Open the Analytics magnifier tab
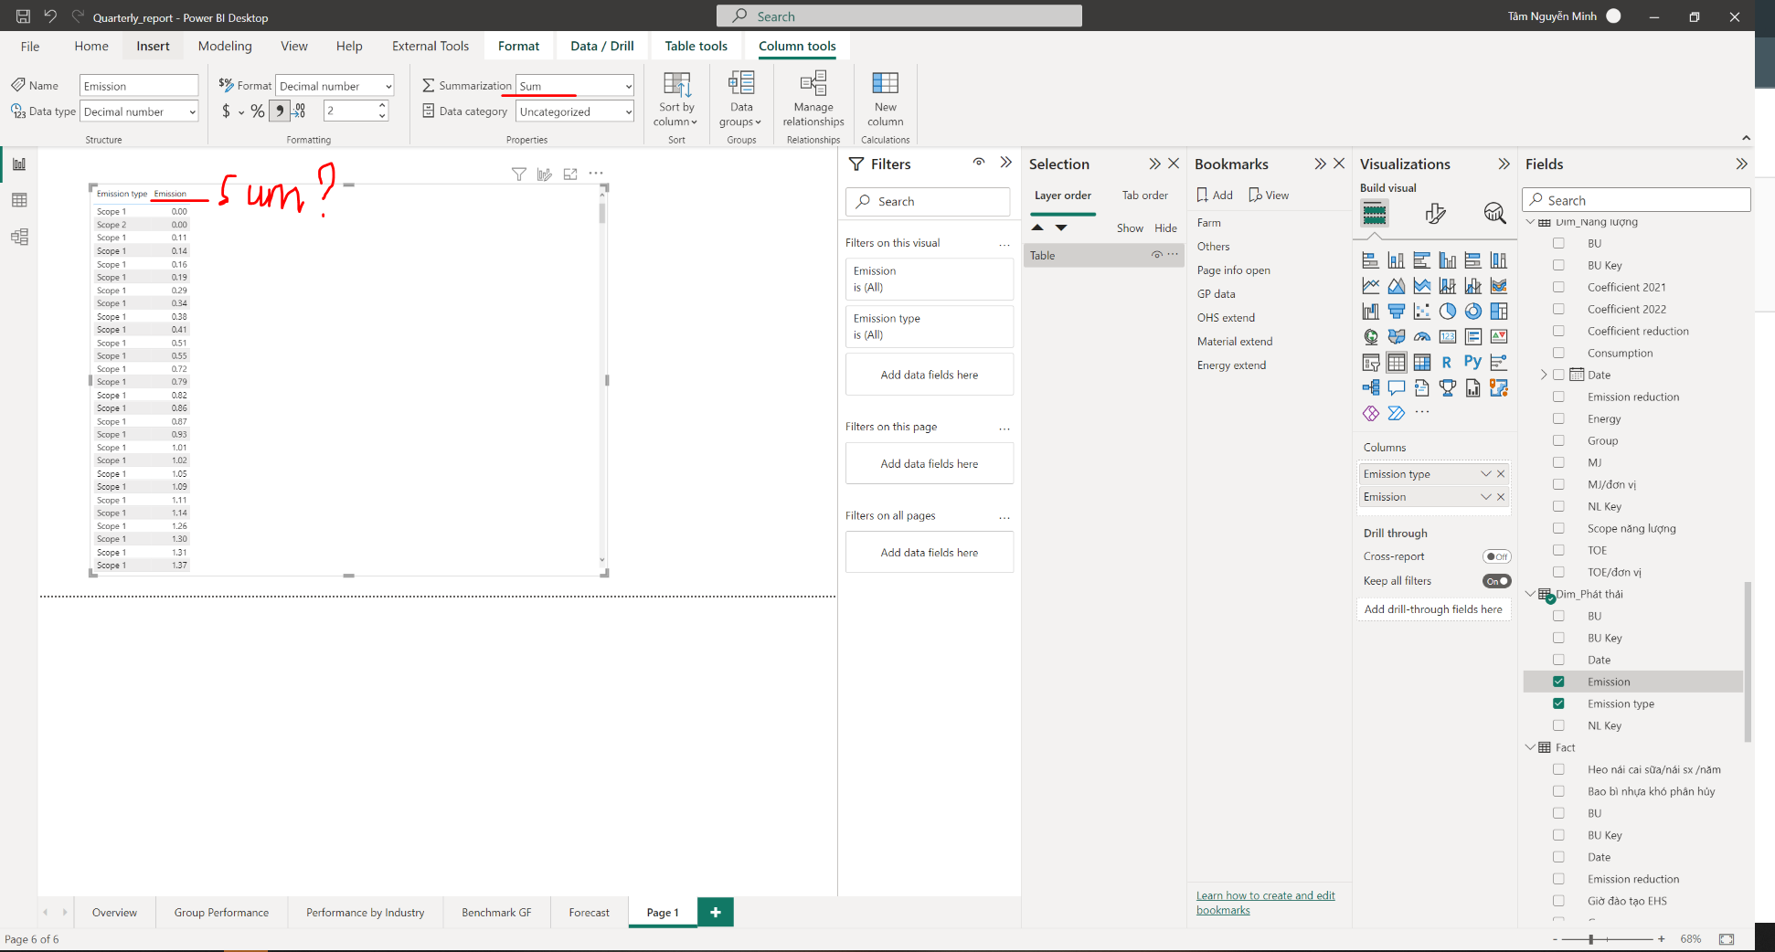This screenshot has width=1775, height=952. point(1494,214)
